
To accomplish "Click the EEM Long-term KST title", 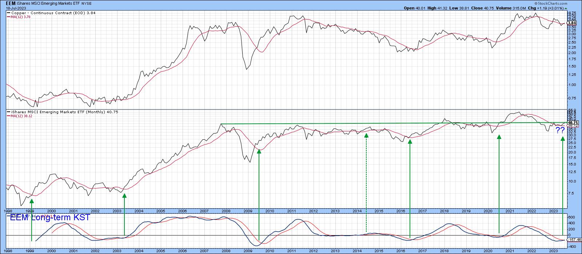I will (x=50, y=218).
